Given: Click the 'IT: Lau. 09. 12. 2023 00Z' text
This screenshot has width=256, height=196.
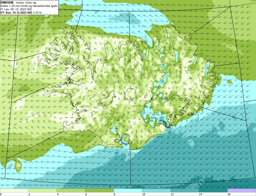Looking at the screenshot, I should tap(16, 9).
